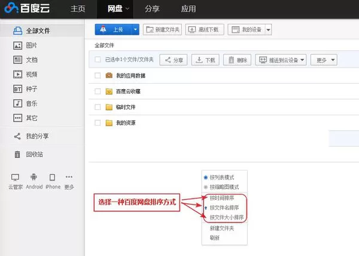Viewport: 359px width, 256px height.
Task: Click the 文档 category icon
Action: [x=17, y=60]
